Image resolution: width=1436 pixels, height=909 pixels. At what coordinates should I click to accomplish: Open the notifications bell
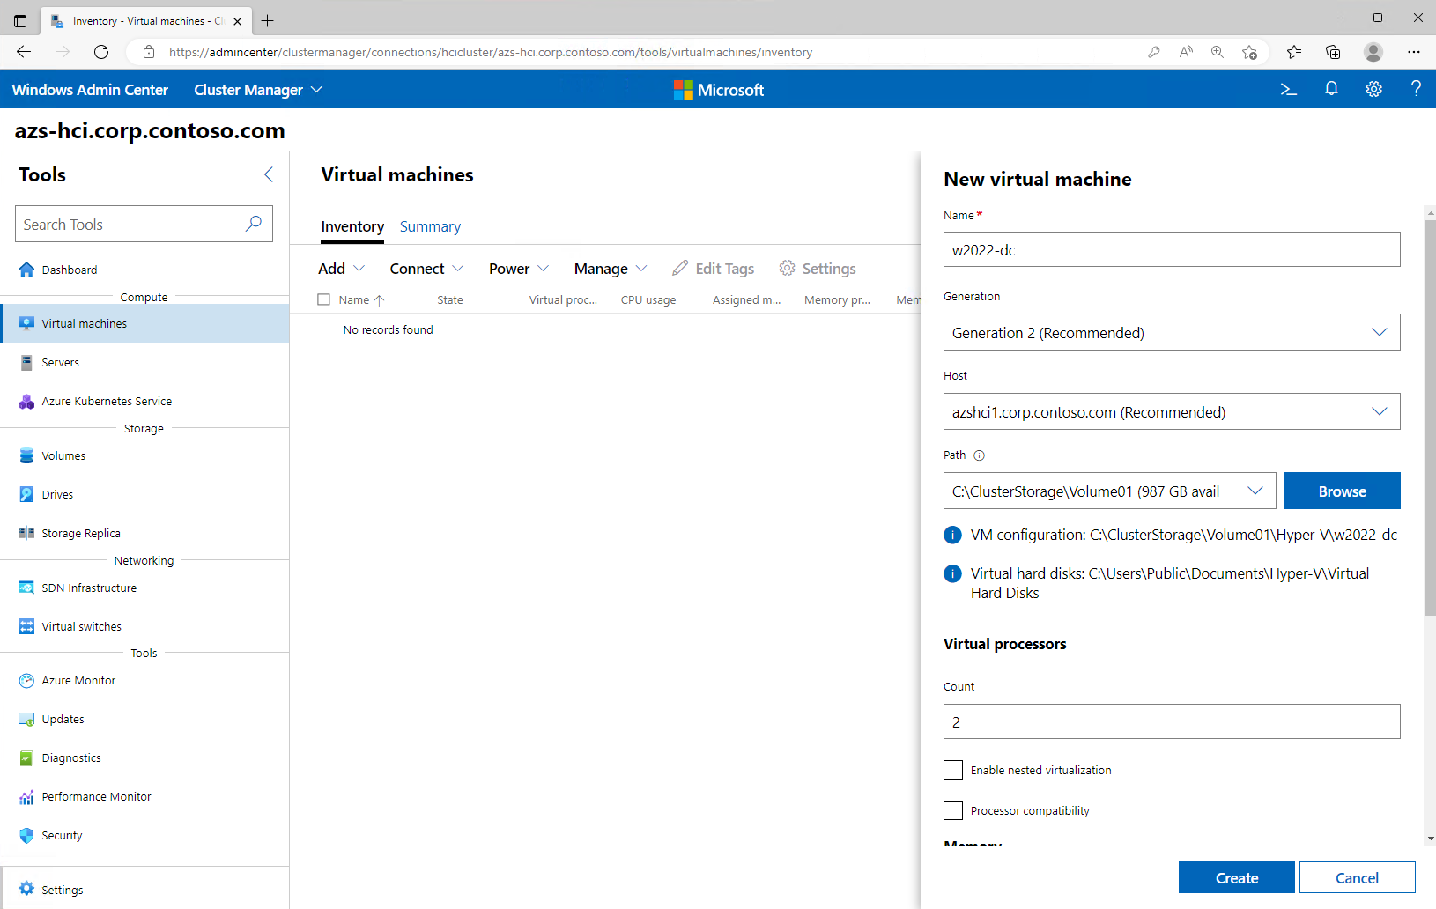(x=1331, y=89)
